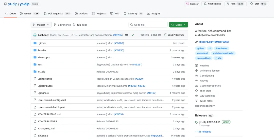Expand the master branch selector
Image resolution: width=274 pixels, height=140 pixels.
[x=41, y=25]
